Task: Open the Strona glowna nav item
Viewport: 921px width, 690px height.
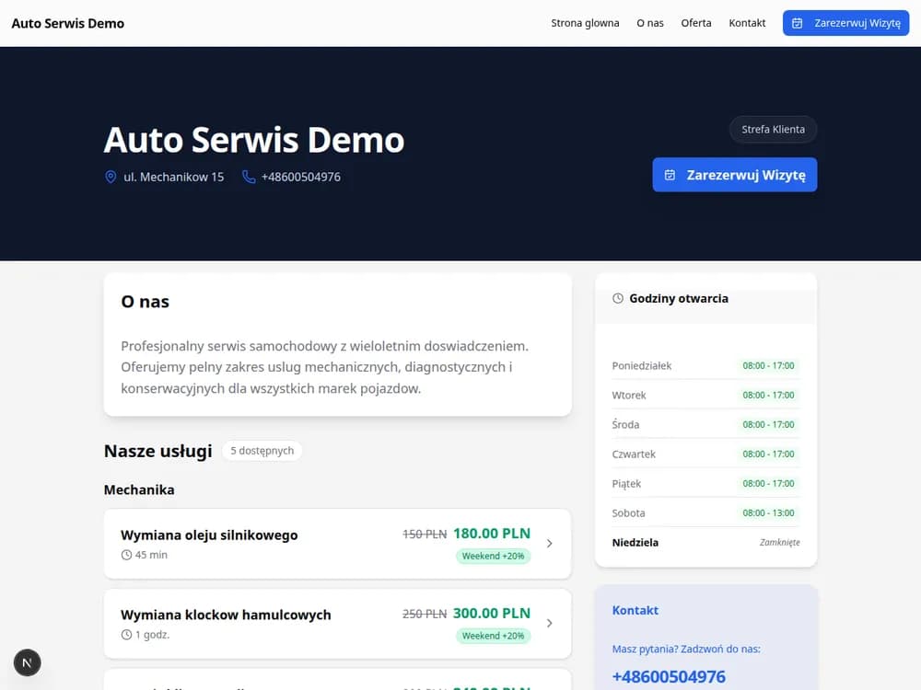Action: click(585, 23)
